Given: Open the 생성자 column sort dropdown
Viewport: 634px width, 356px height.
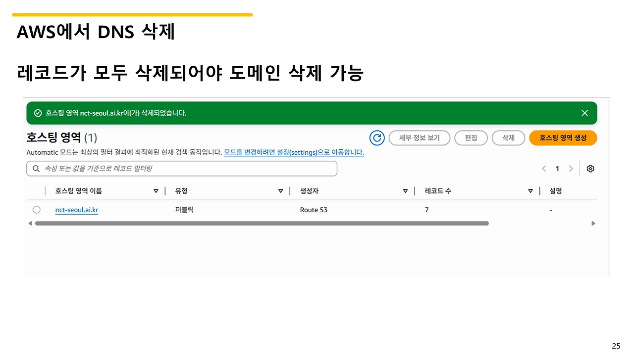Looking at the screenshot, I should (x=406, y=191).
